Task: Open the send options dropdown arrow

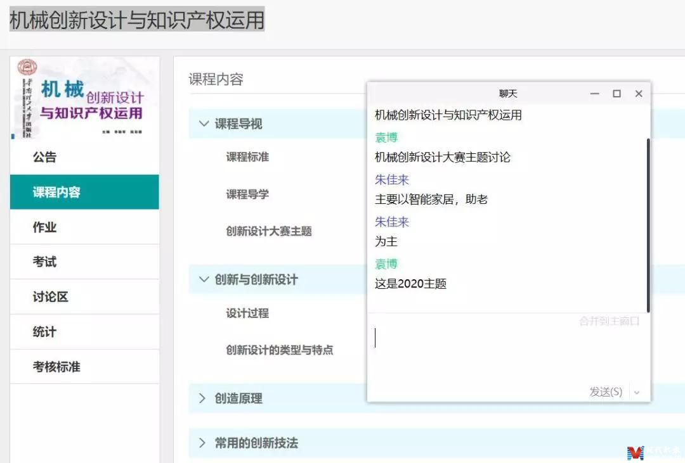Action: click(x=637, y=392)
